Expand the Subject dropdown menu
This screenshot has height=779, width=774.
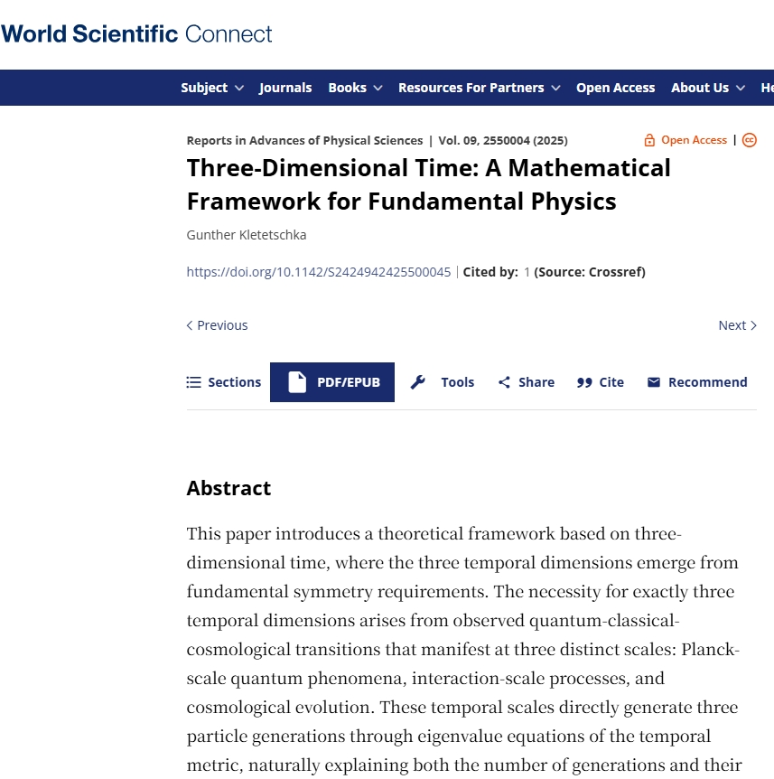point(212,88)
